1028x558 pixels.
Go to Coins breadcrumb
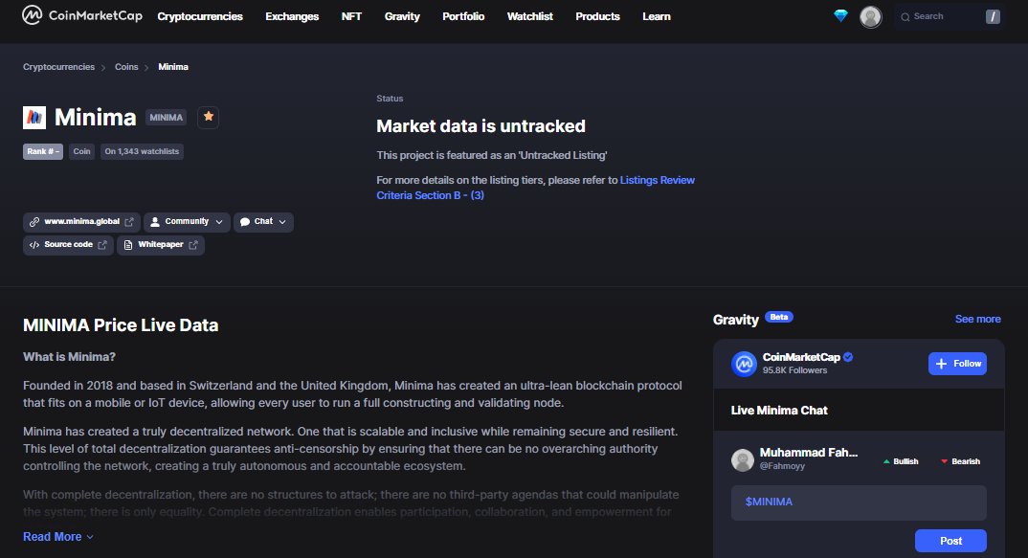126,67
